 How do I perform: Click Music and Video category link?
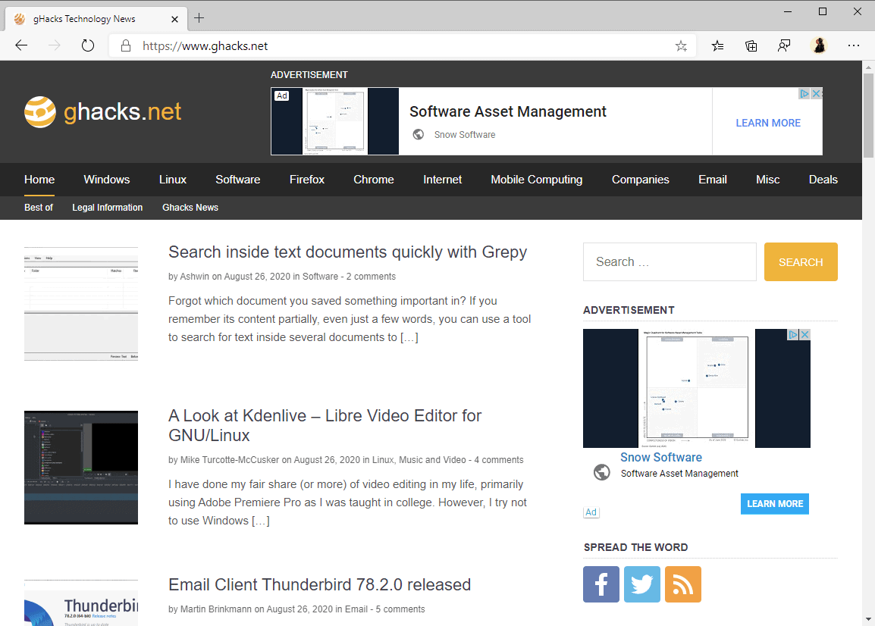pyautogui.click(x=432, y=460)
